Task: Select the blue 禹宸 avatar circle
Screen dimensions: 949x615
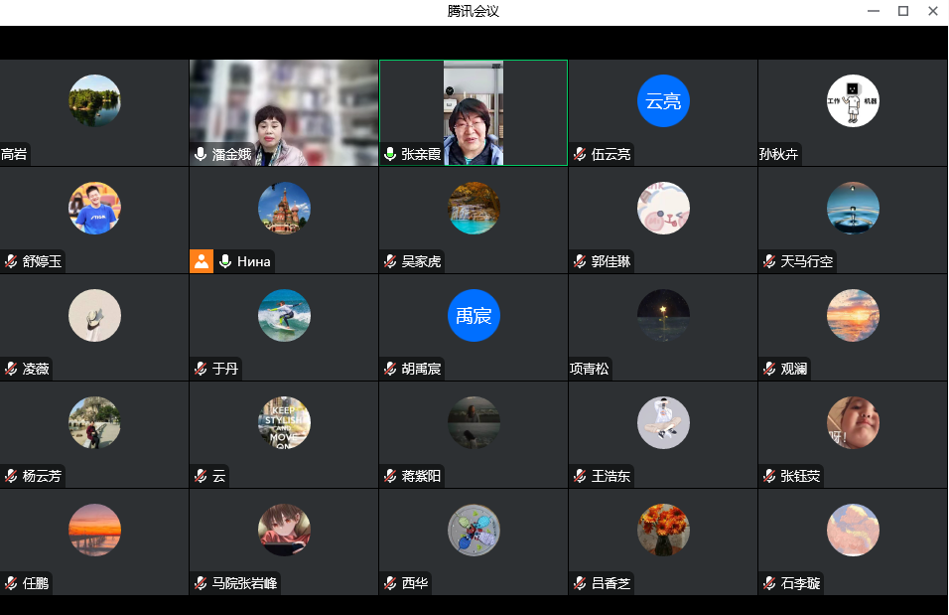Action: 474,316
